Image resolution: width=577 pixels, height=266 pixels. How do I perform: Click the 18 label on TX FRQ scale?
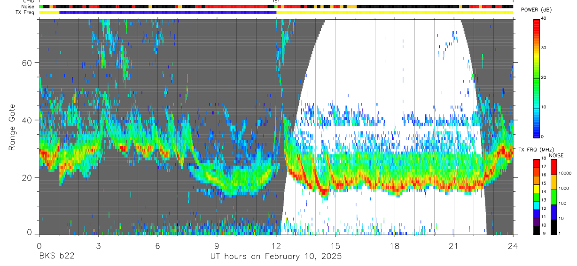point(544,158)
